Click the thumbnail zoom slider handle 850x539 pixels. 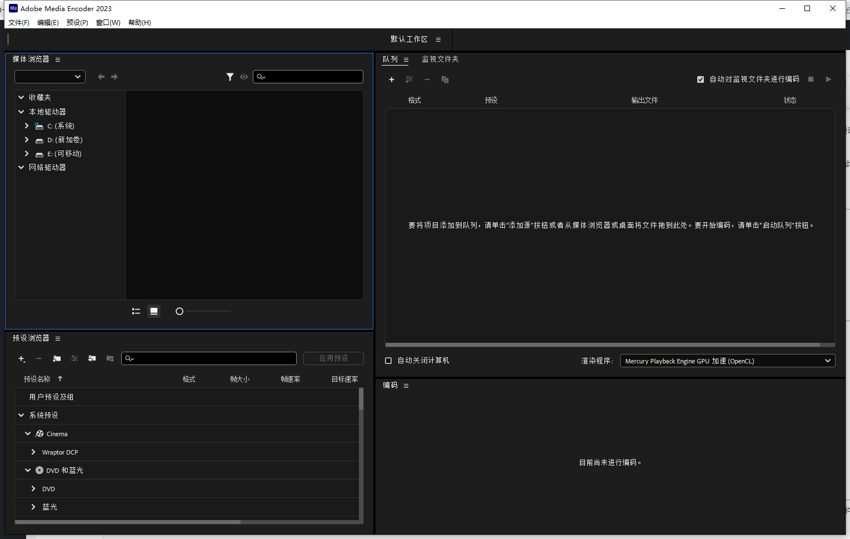[x=179, y=311]
